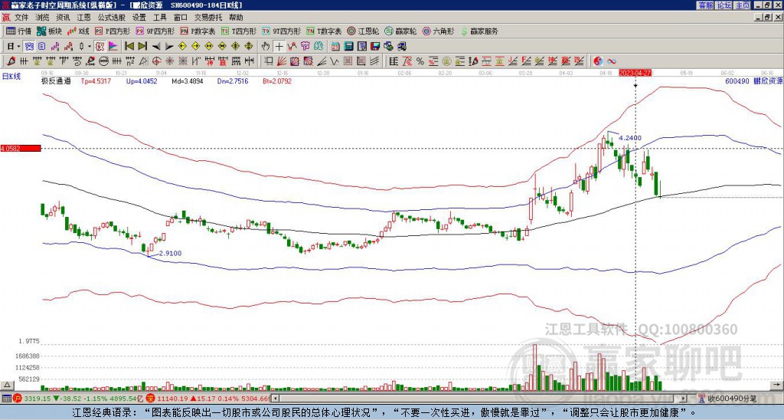Viewport: 784px width, 420px height.
Task: Open the calculator icon
Action: pos(349,46)
